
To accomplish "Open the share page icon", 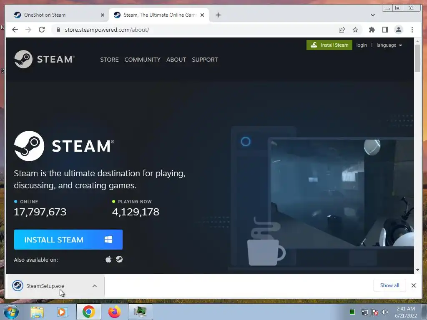I will tap(342, 30).
